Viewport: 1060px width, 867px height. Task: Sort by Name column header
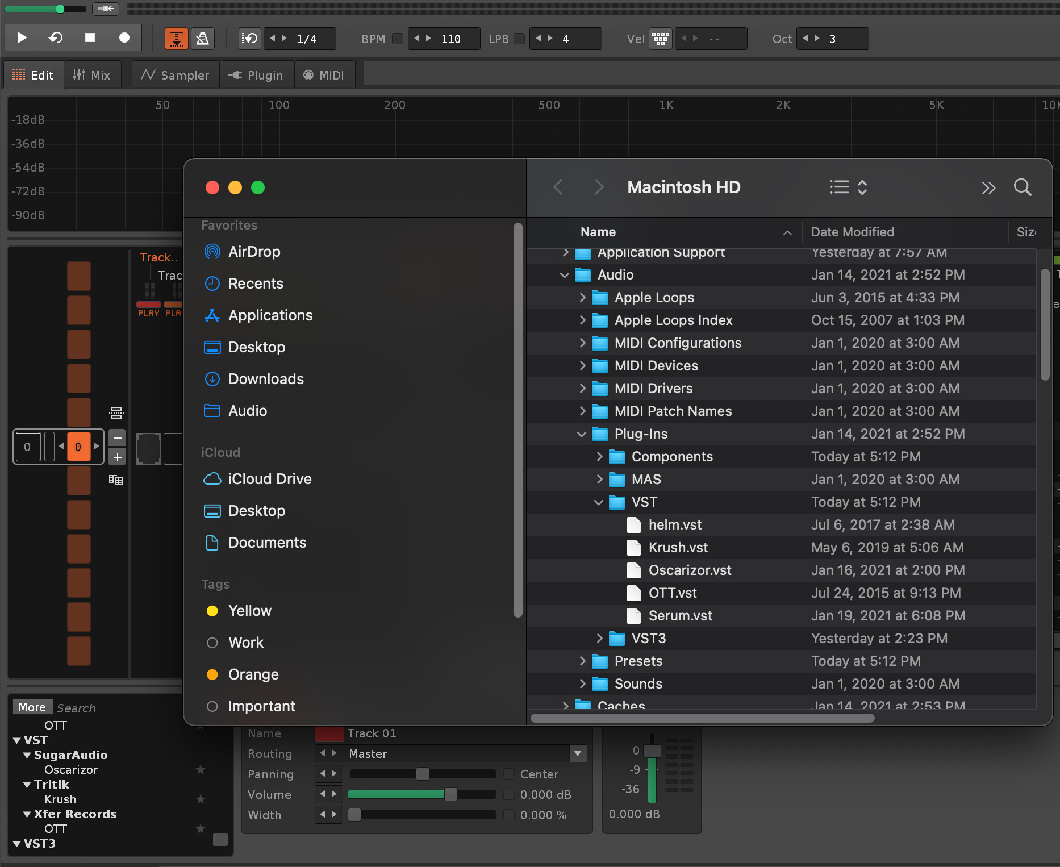tap(598, 232)
